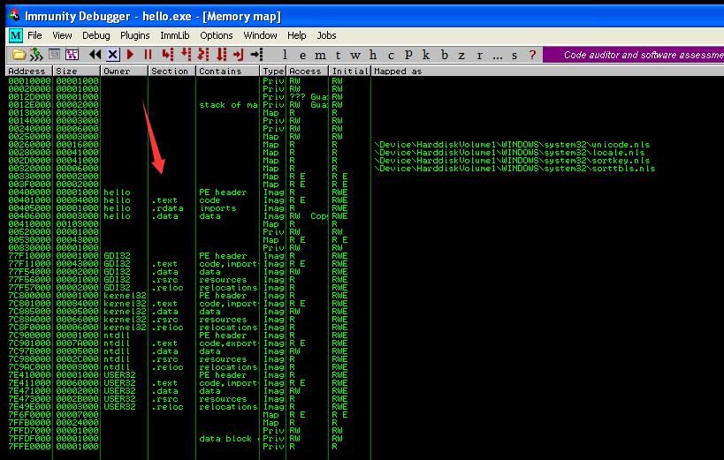The width and height of the screenshot is (724, 460).
Task: Show source via 's' toolbar button
Action: 514,55
